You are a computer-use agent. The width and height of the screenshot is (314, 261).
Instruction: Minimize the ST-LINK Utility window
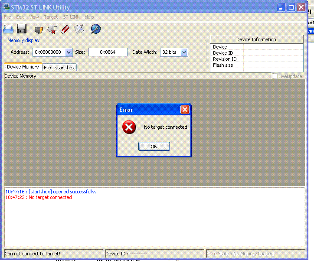pos(281,7)
